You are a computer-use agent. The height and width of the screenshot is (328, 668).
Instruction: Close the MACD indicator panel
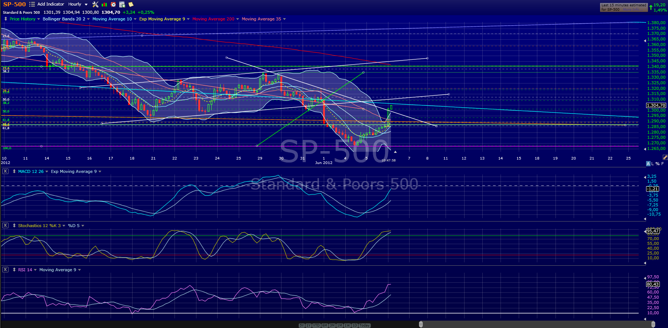tap(5, 171)
